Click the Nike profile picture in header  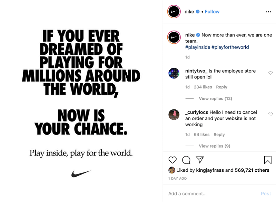174,12
